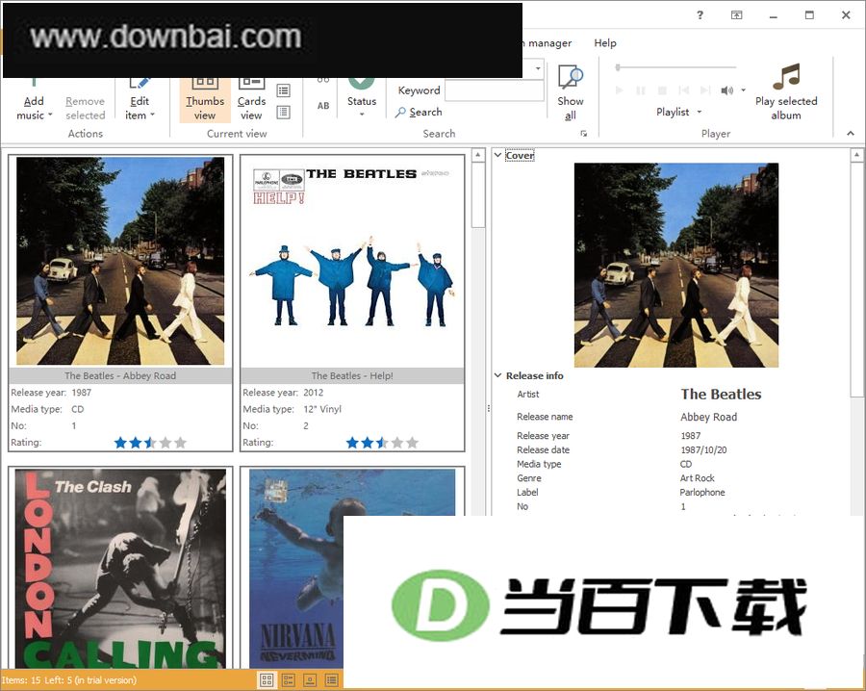Click thumbnails view icon in status bar
The height and width of the screenshot is (691, 866).
point(267,680)
